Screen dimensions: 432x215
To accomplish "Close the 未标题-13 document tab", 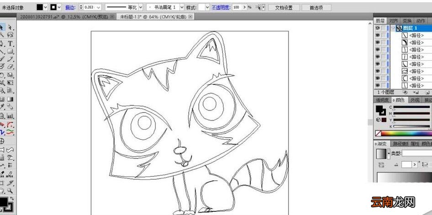I will point(190,17).
